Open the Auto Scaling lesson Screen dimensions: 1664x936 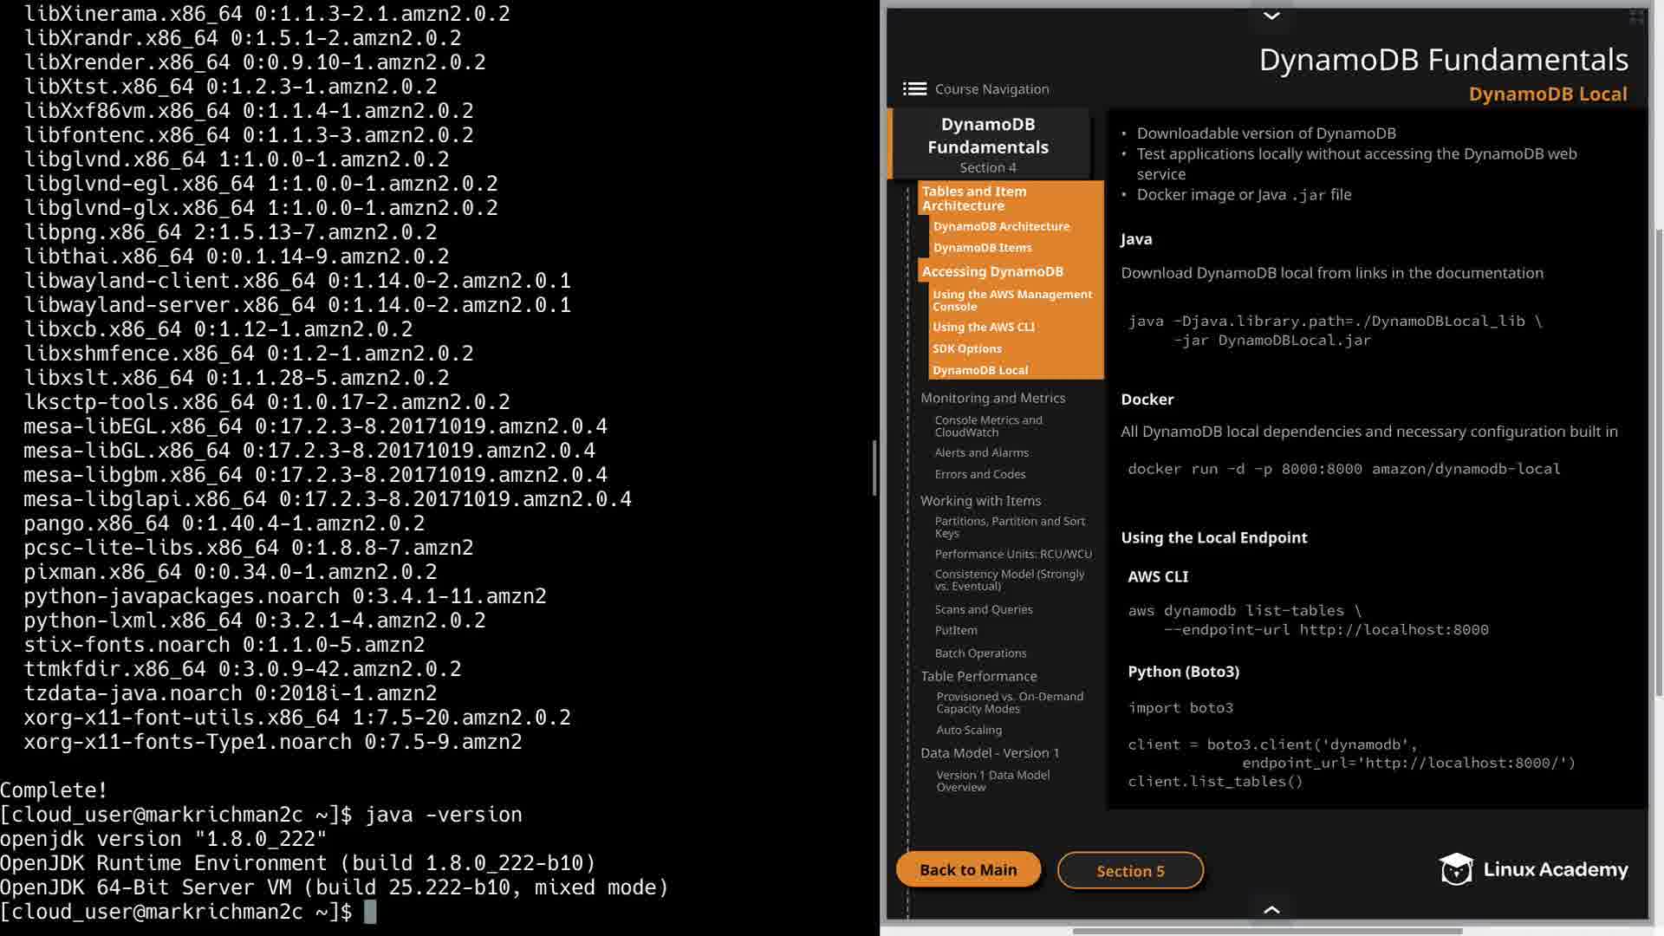[969, 730]
